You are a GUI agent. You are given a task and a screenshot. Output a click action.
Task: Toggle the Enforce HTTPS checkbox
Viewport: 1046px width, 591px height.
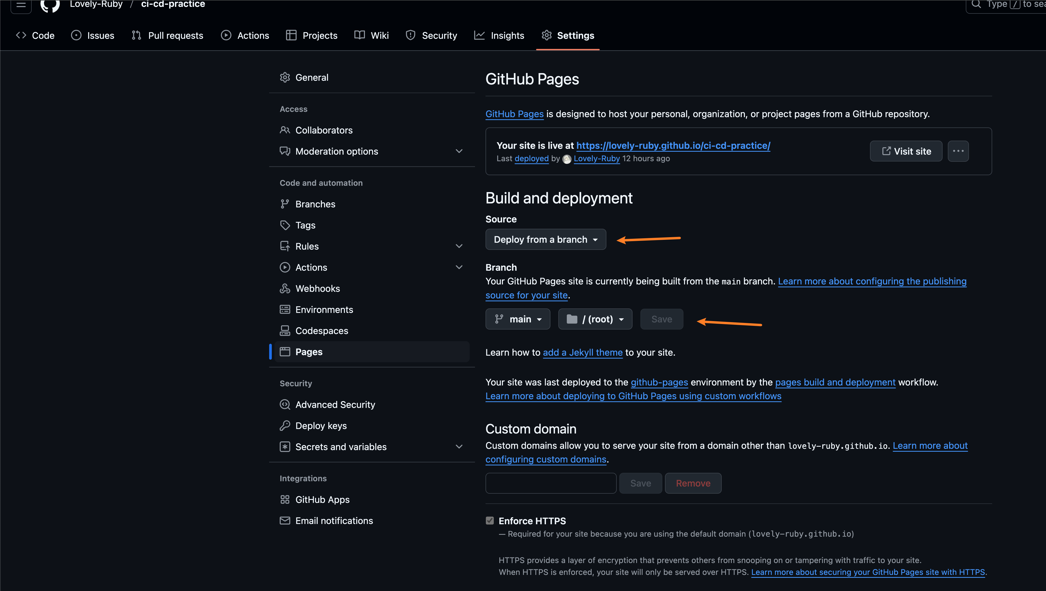click(x=490, y=521)
